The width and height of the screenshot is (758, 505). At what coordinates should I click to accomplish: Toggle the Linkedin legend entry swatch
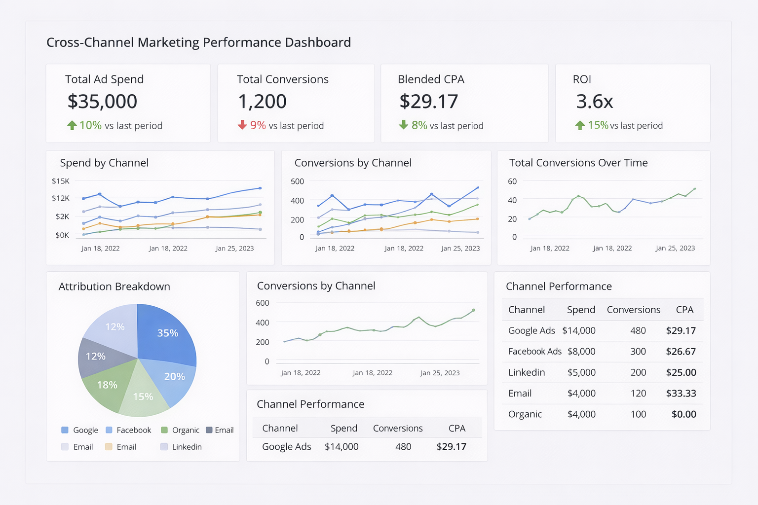(164, 447)
